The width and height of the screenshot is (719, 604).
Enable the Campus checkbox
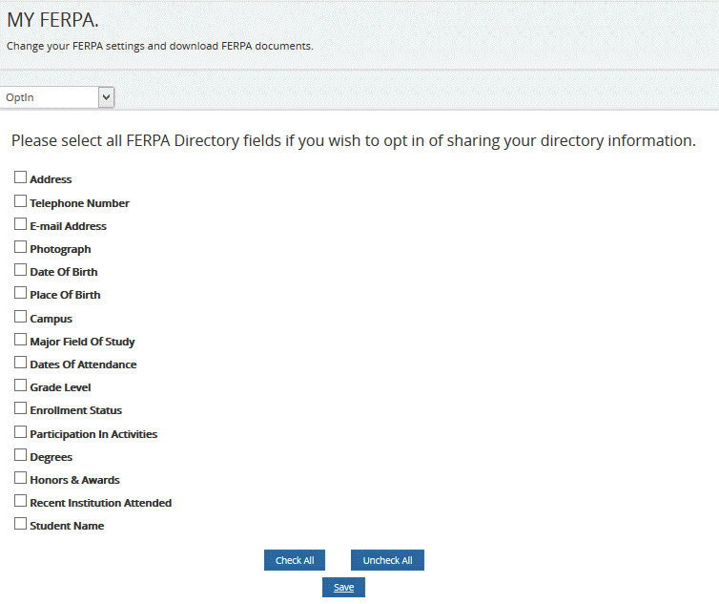(x=20, y=317)
